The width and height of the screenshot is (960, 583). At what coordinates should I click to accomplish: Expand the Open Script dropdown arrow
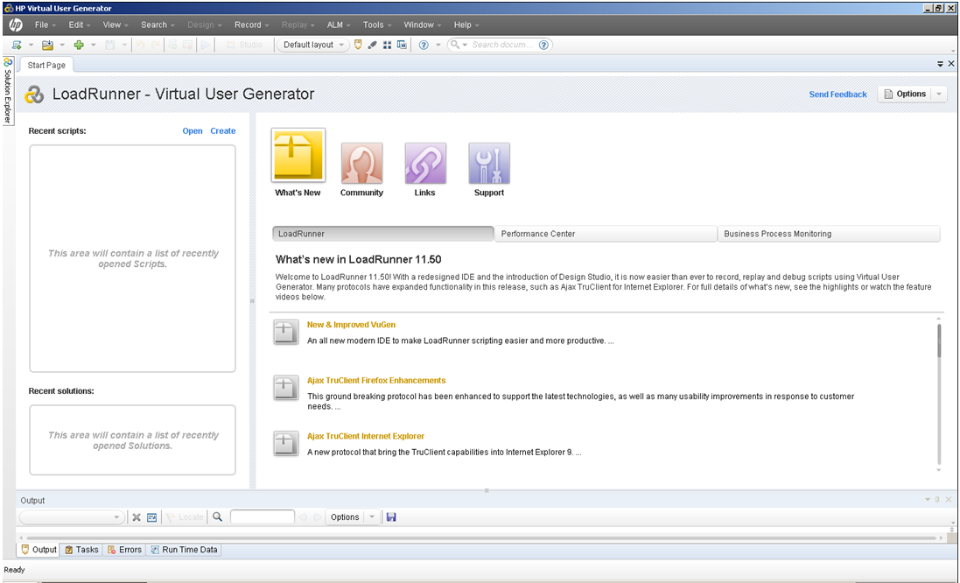[x=62, y=45]
